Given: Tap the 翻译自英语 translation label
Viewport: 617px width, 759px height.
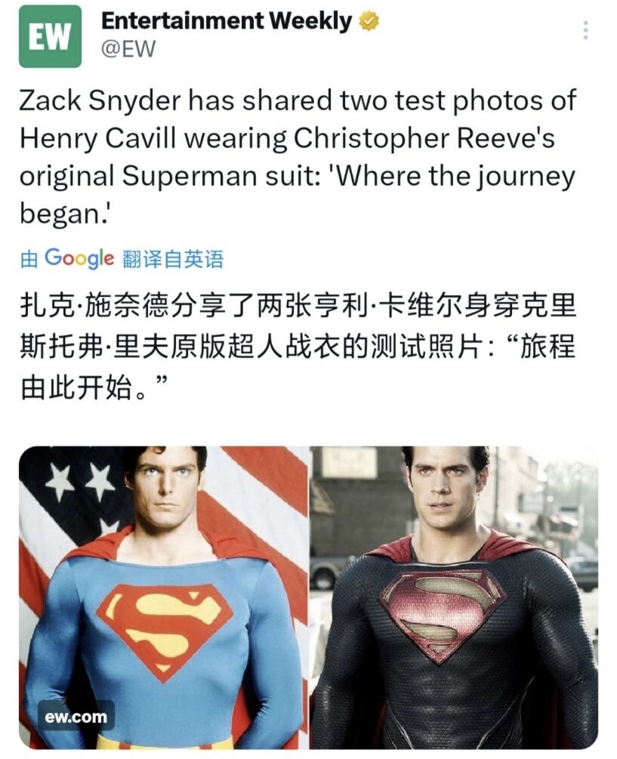Looking at the screenshot, I should coord(173,259).
